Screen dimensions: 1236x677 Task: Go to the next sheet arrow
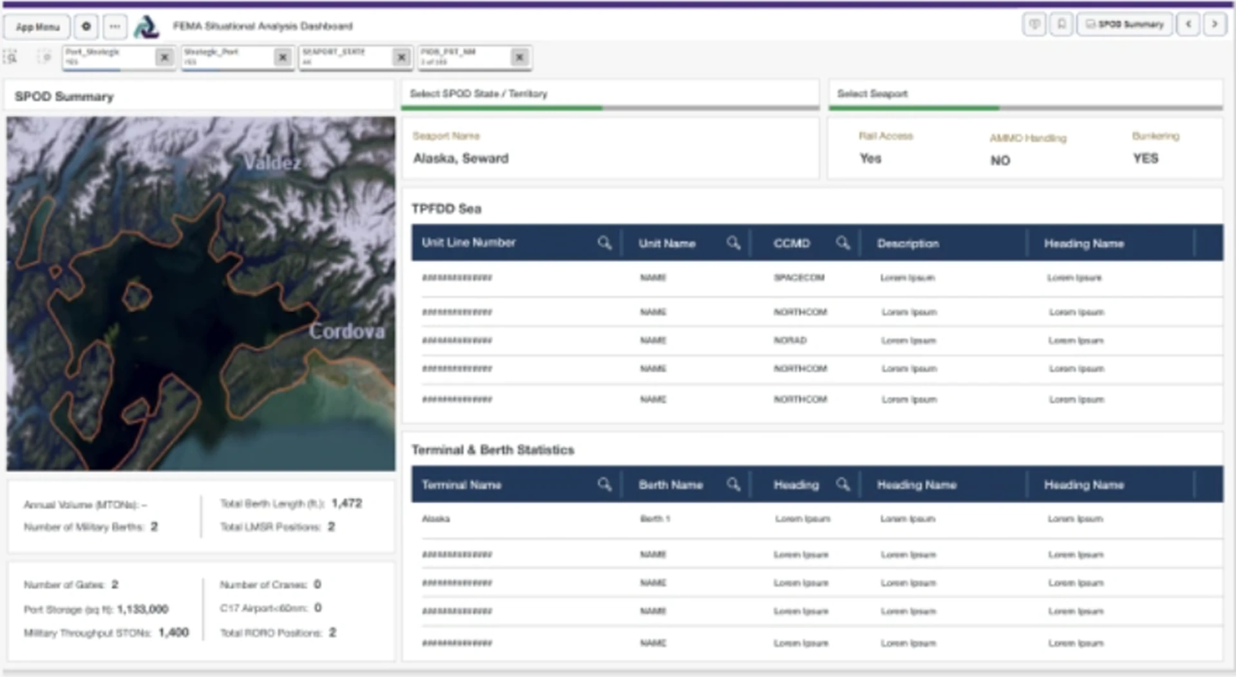(1215, 24)
